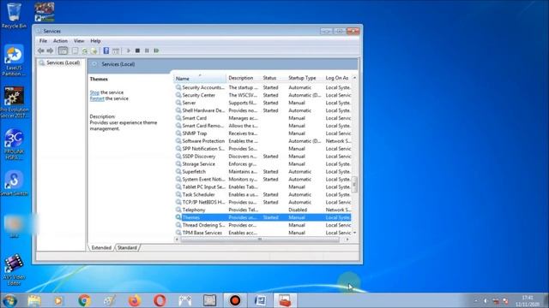Image resolution: width=549 pixels, height=308 pixels.
Task: Open the View menu
Action: (x=79, y=41)
